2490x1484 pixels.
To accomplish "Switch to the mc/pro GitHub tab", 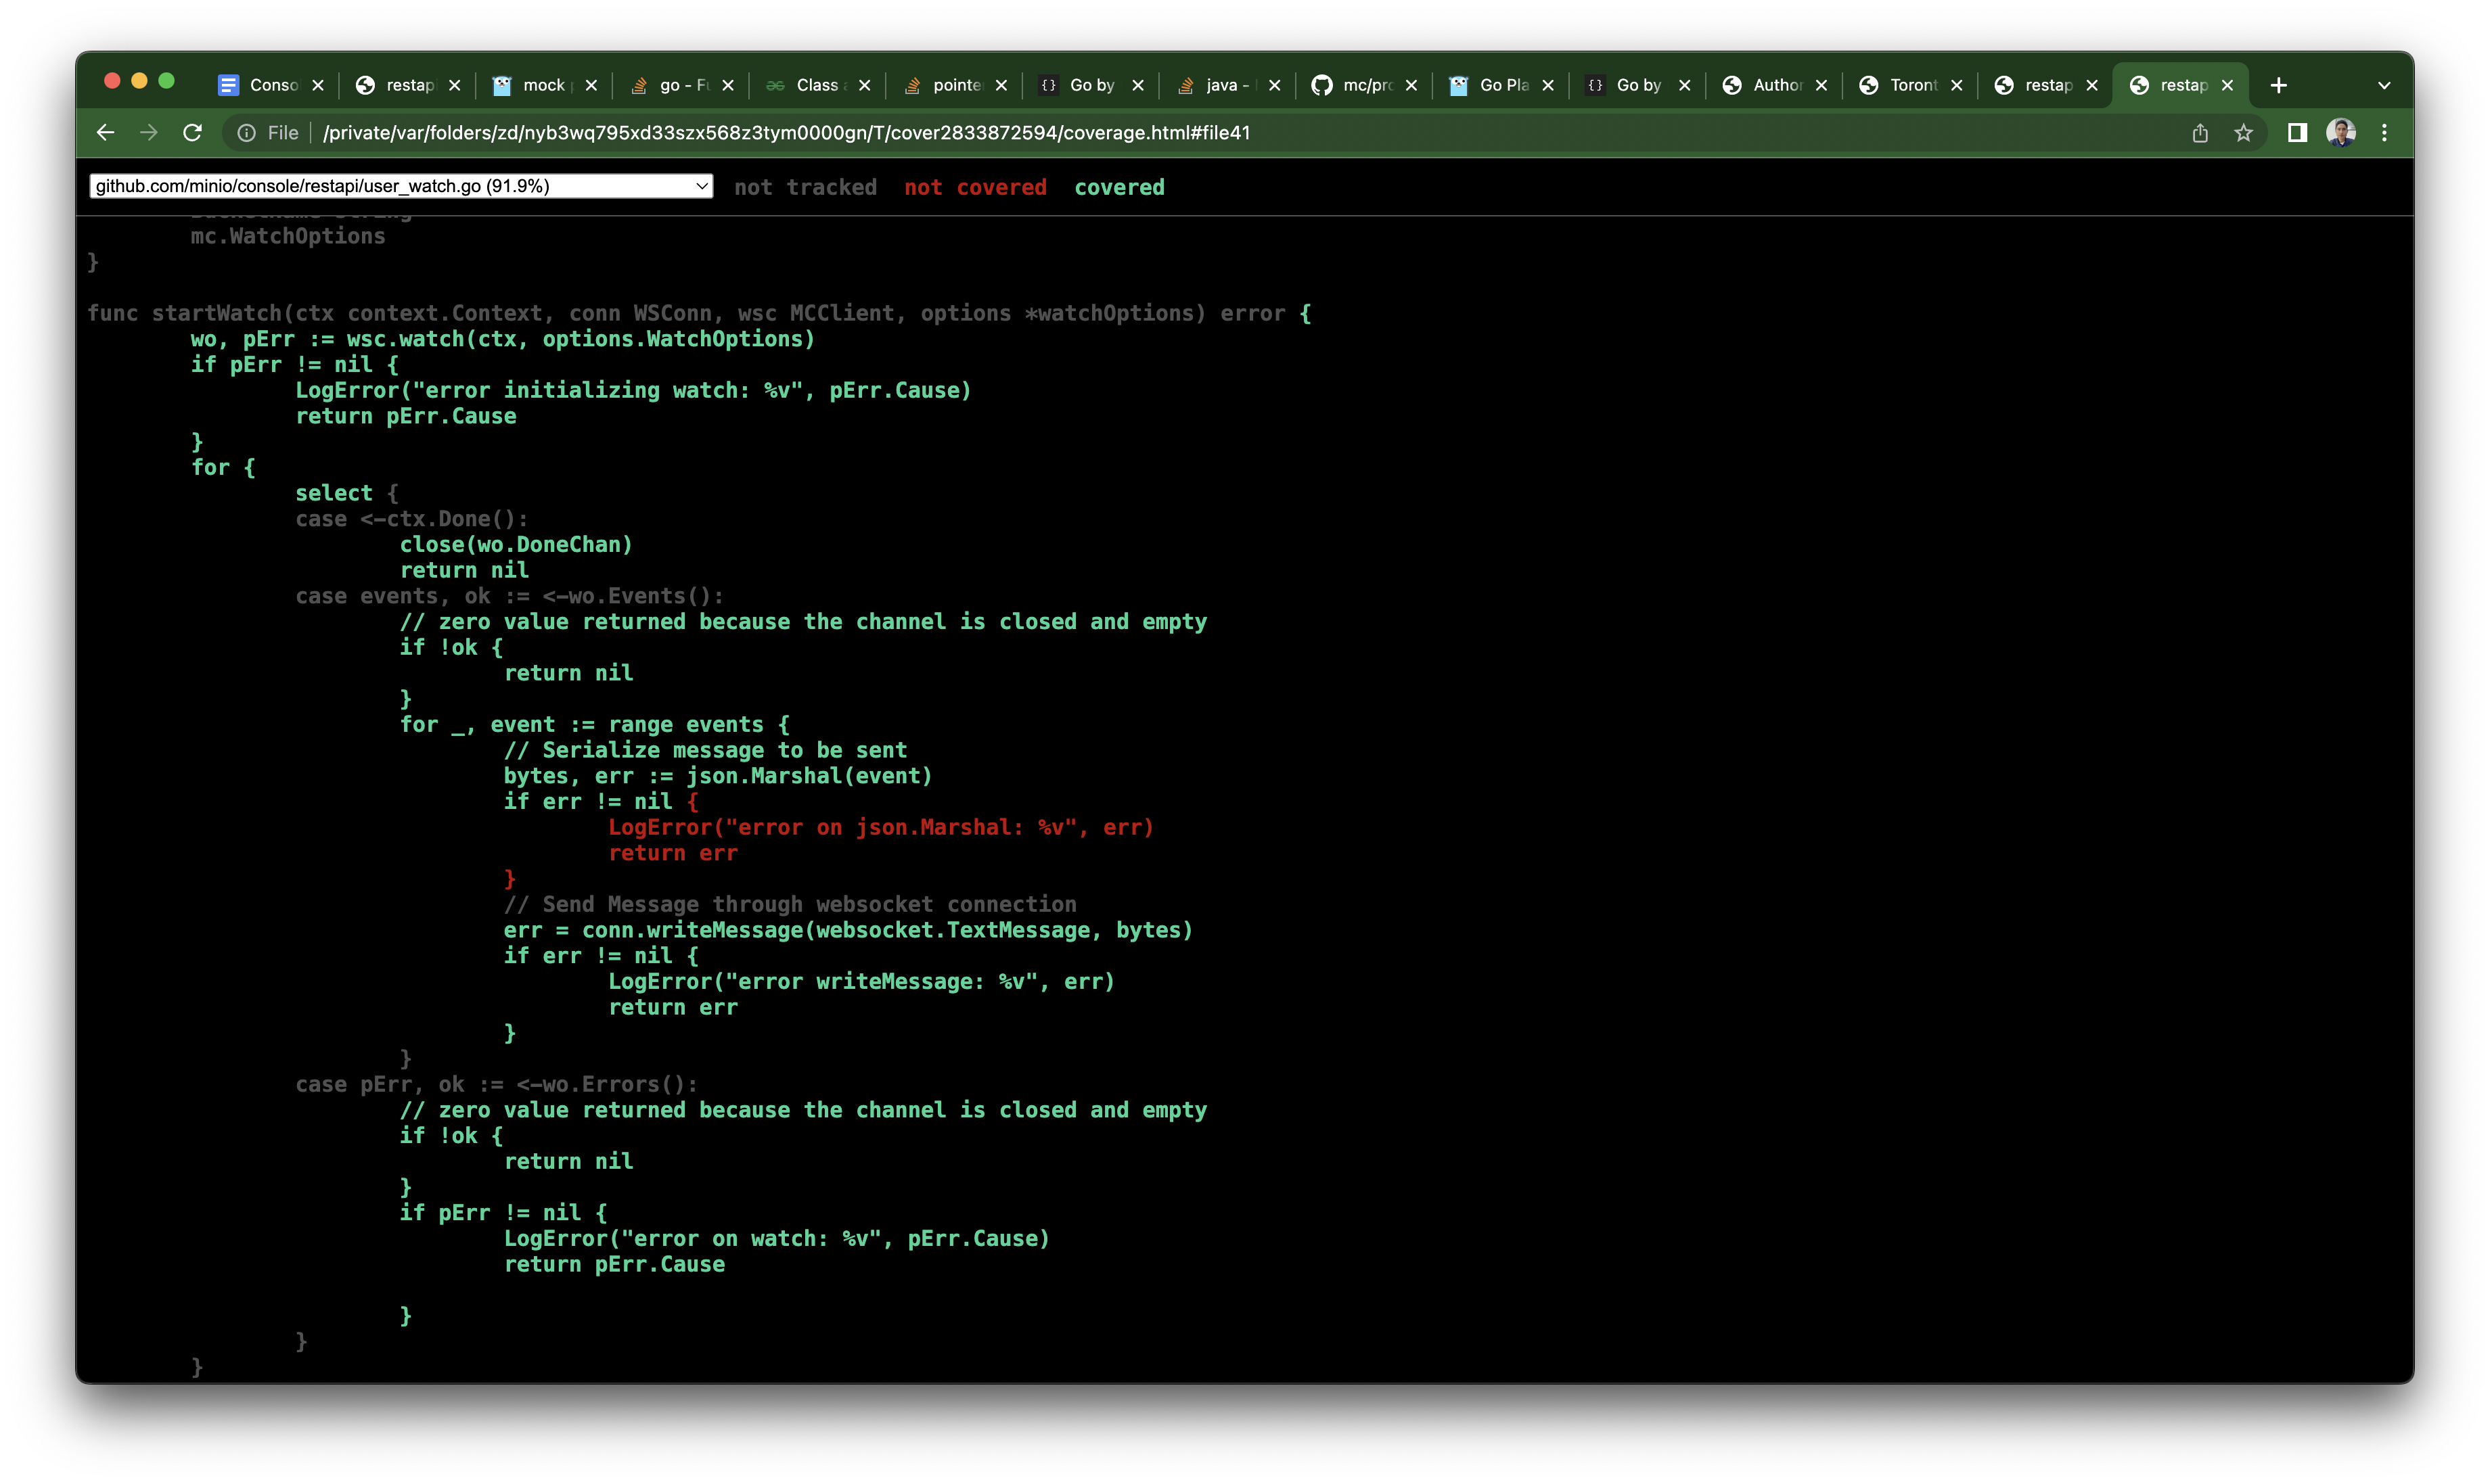I will [1355, 85].
